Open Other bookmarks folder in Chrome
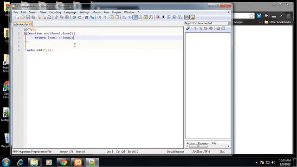297x167 pixels. coord(278,22)
